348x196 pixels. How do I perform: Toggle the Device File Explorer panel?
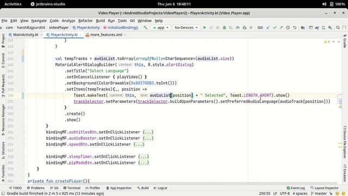(345, 142)
